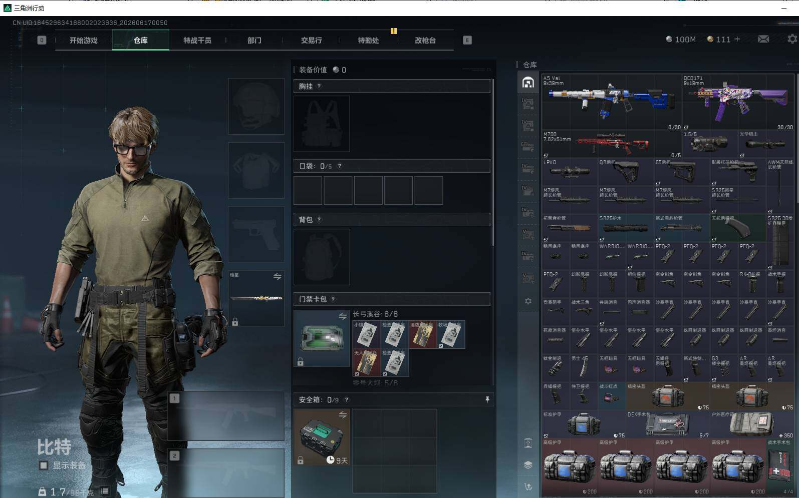Viewport: 799px width, 498px height.
Task: Select the 拓荒者枪管 barrel
Action: [x=570, y=228]
